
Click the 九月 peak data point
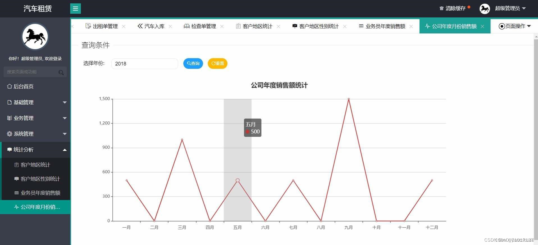[x=349, y=99]
